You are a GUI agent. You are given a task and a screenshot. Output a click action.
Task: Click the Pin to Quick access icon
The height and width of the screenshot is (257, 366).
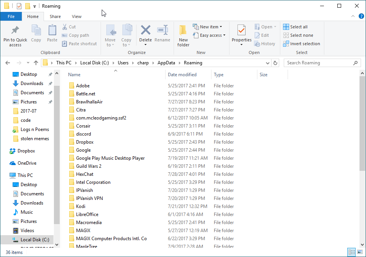(15, 30)
